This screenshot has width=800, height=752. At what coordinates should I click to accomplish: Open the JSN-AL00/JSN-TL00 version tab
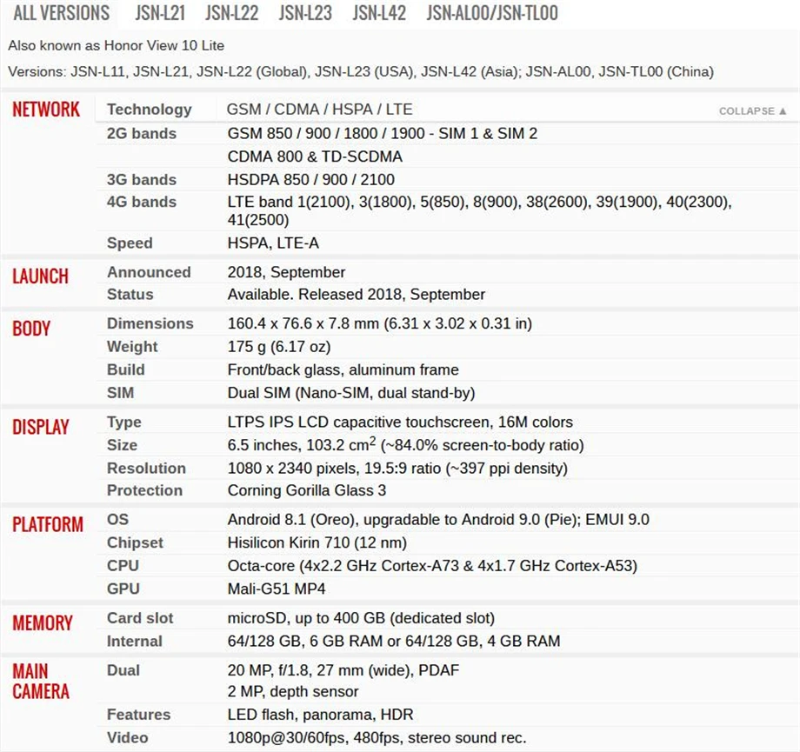492,13
